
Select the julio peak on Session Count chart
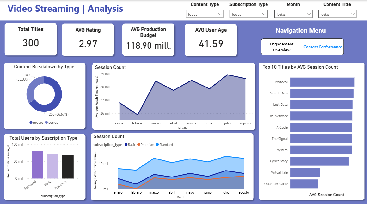[227, 75]
